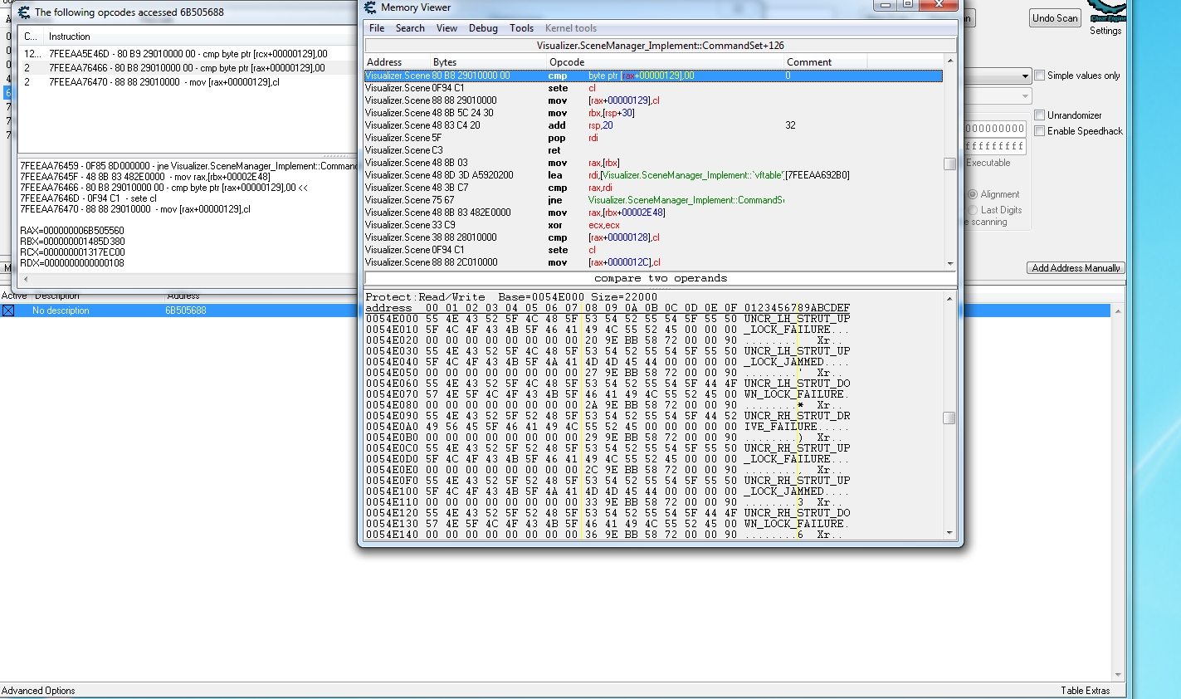Click the Add Address Manually button
The height and width of the screenshot is (699, 1181).
coord(1076,268)
